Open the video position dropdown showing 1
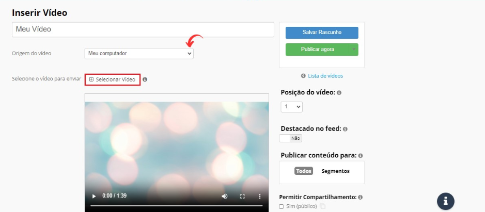Image resolution: width=485 pixels, height=212 pixels. click(291, 107)
